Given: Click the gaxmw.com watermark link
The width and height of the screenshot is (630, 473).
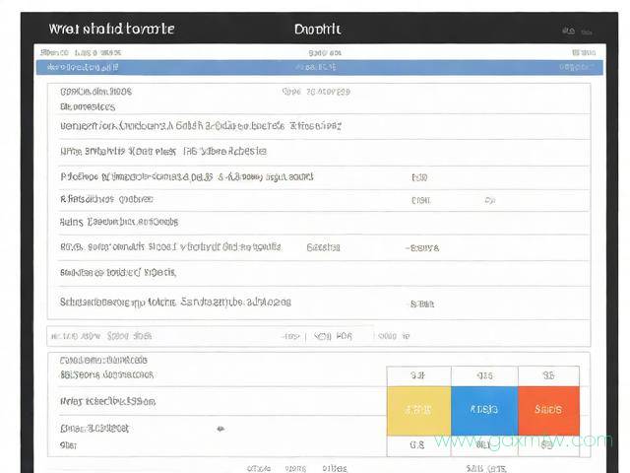Looking at the screenshot, I should [523, 440].
